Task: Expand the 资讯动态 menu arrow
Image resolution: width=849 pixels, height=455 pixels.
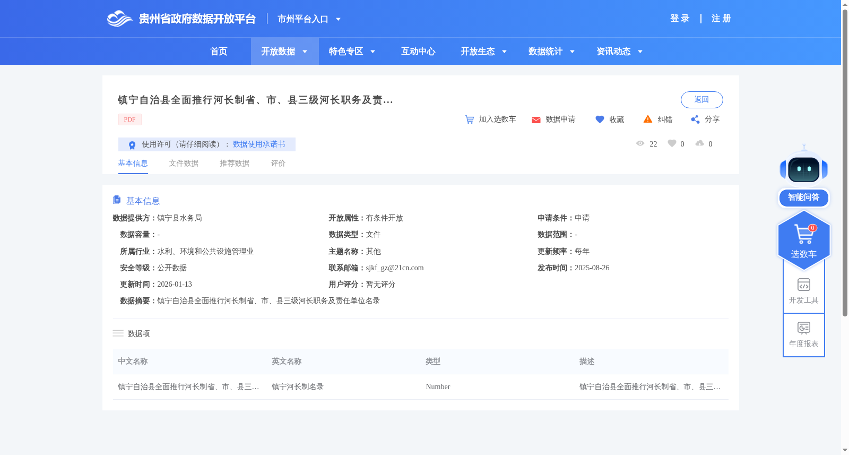Action: point(640,51)
